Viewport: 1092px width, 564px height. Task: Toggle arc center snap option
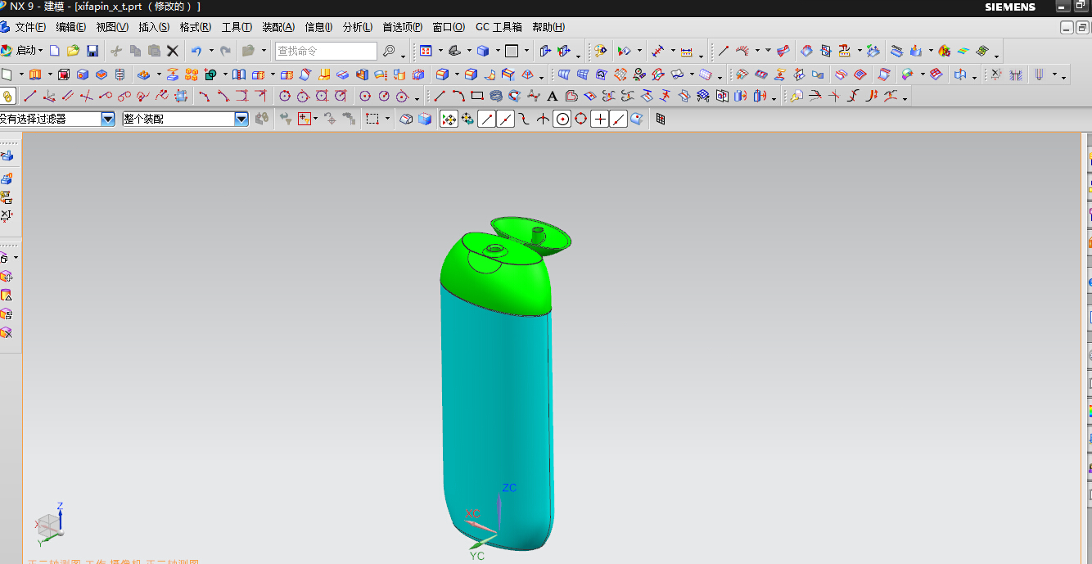point(562,119)
